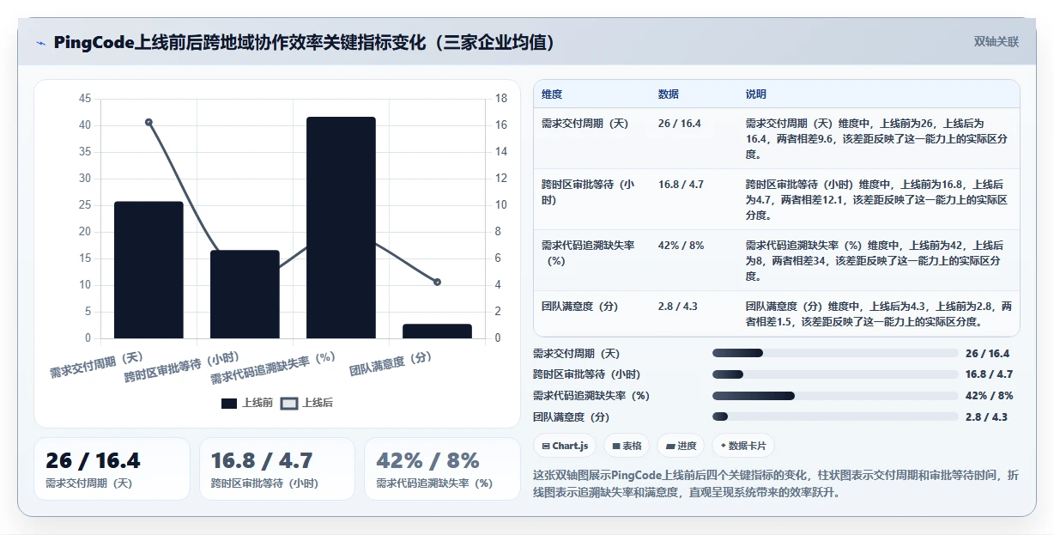Click the lightning icon beside the title

click(40, 42)
